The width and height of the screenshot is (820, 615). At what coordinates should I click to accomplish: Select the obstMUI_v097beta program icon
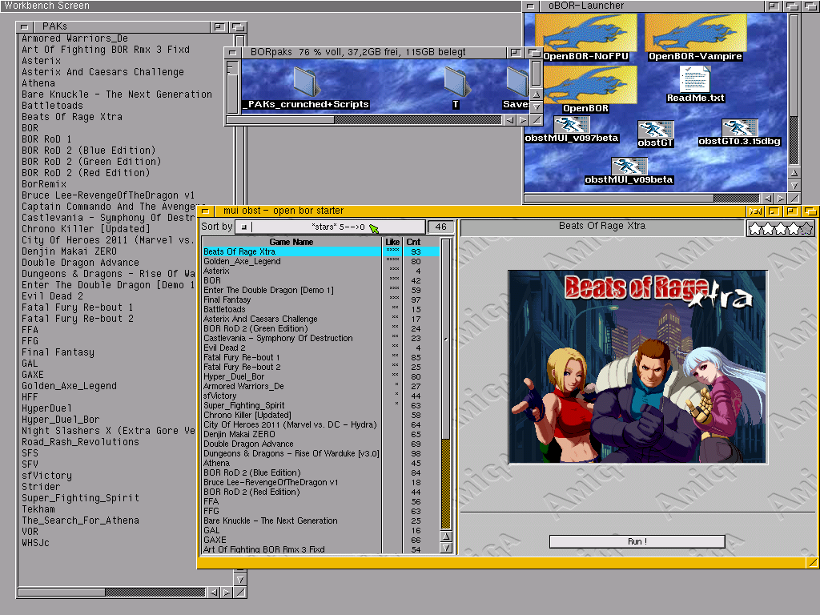click(572, 125)
